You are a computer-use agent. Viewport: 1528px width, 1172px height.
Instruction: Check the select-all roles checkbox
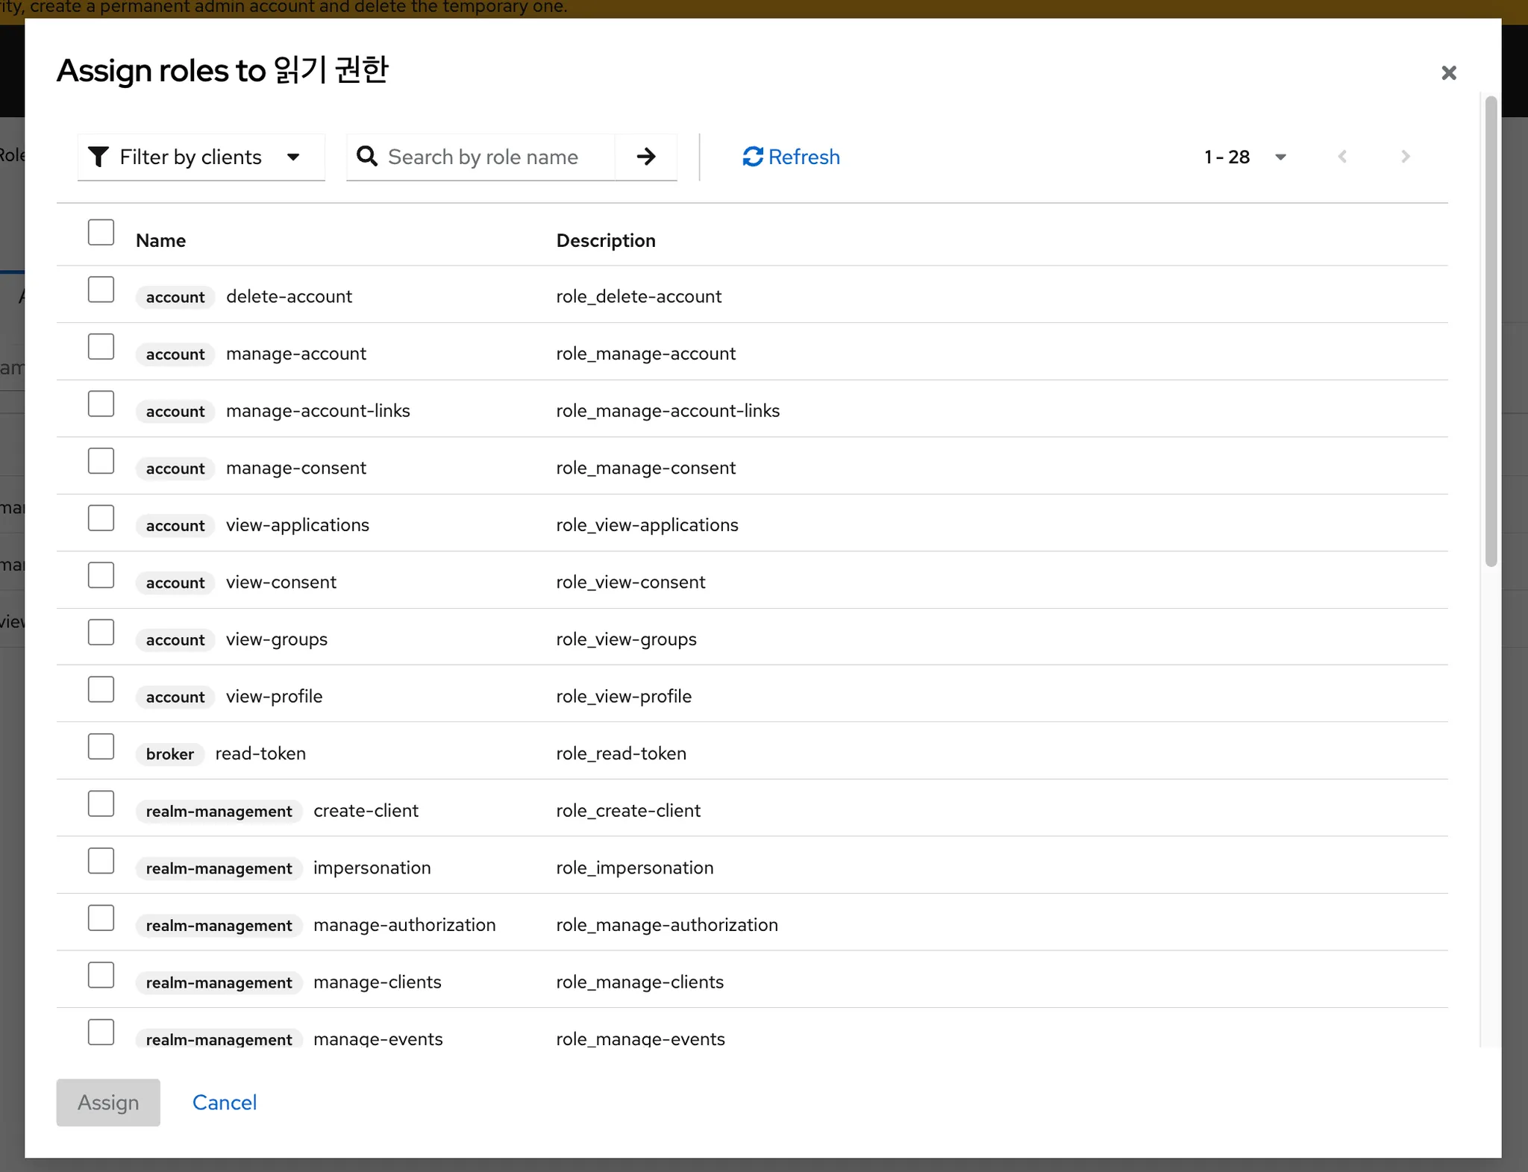[x=101, y=233]
